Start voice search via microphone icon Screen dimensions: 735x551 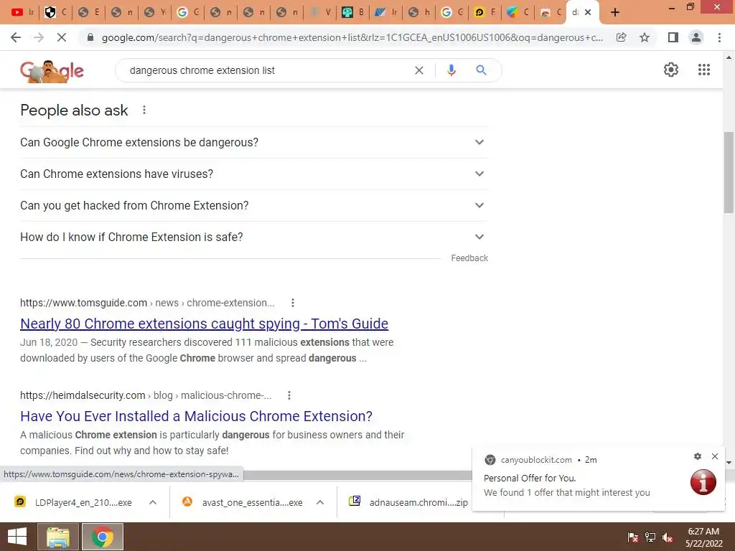451,70
